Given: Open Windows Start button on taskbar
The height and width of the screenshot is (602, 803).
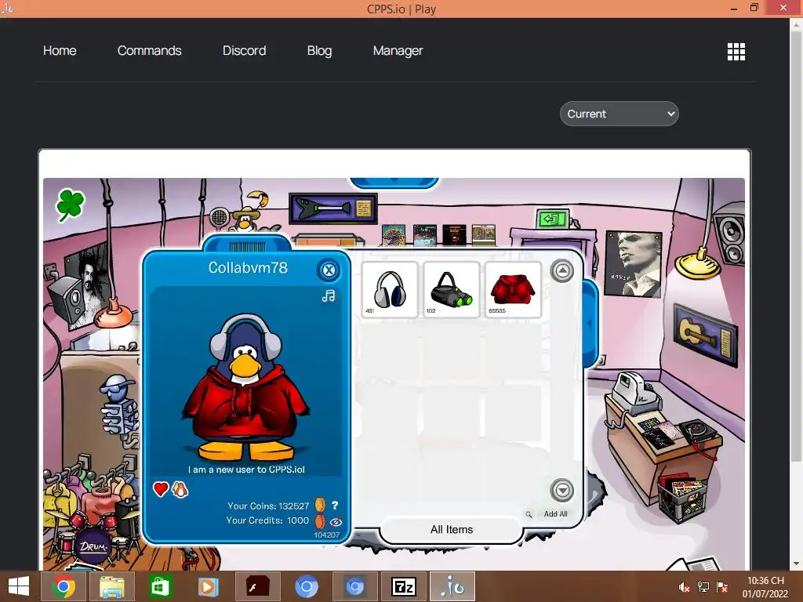Looking at the screenshot, I should pos(19,586).
